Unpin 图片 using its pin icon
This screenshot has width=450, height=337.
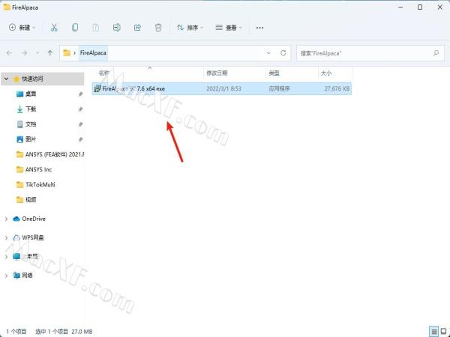click(81, 139)
